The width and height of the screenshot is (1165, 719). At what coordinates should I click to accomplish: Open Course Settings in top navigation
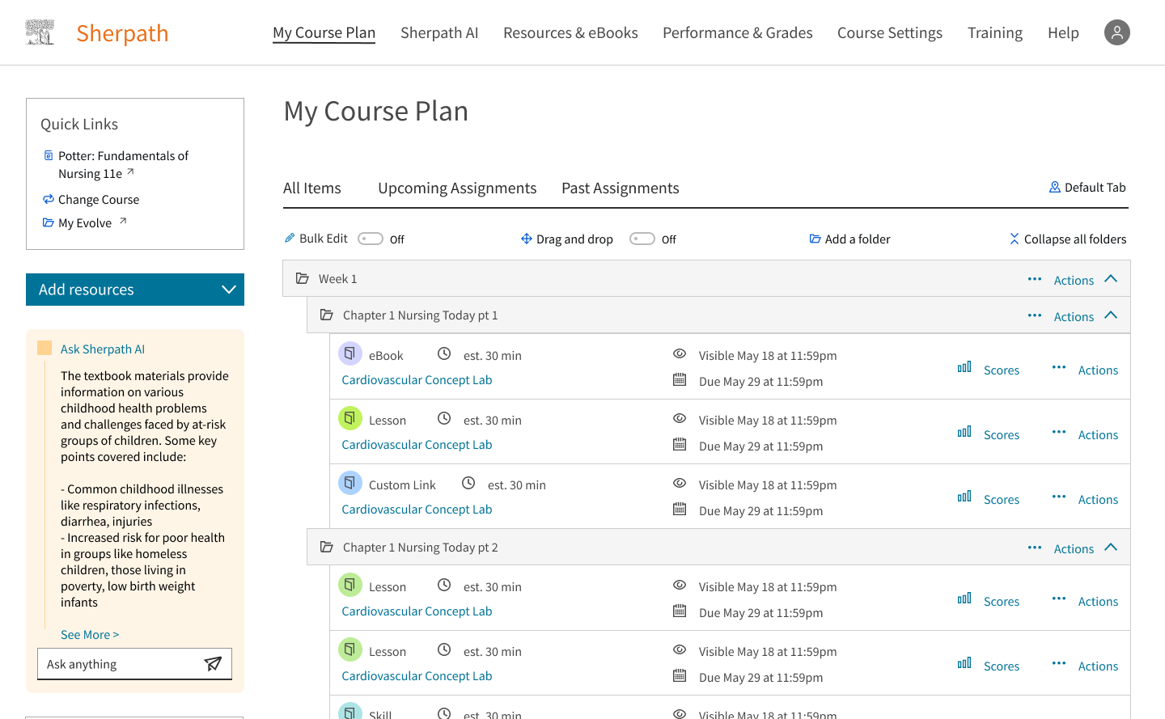890,32
